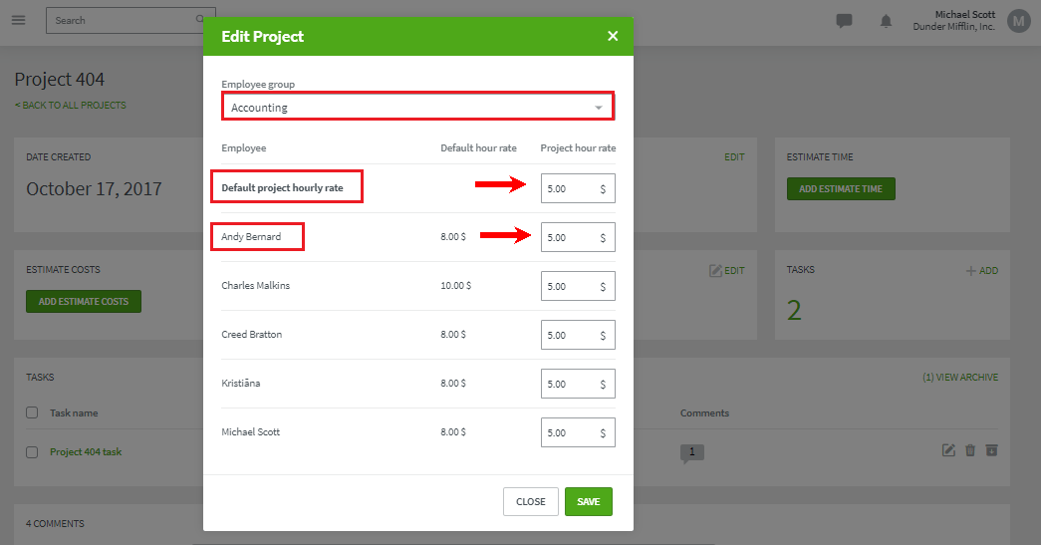Click the Michael Scott employee row name
The height and width of the screenshot is (545, 1041).
point(250,431)
